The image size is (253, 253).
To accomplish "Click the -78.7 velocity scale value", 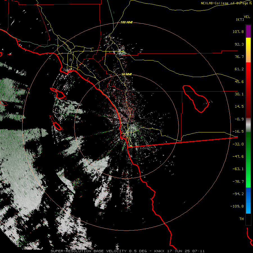I will point(238,182).
